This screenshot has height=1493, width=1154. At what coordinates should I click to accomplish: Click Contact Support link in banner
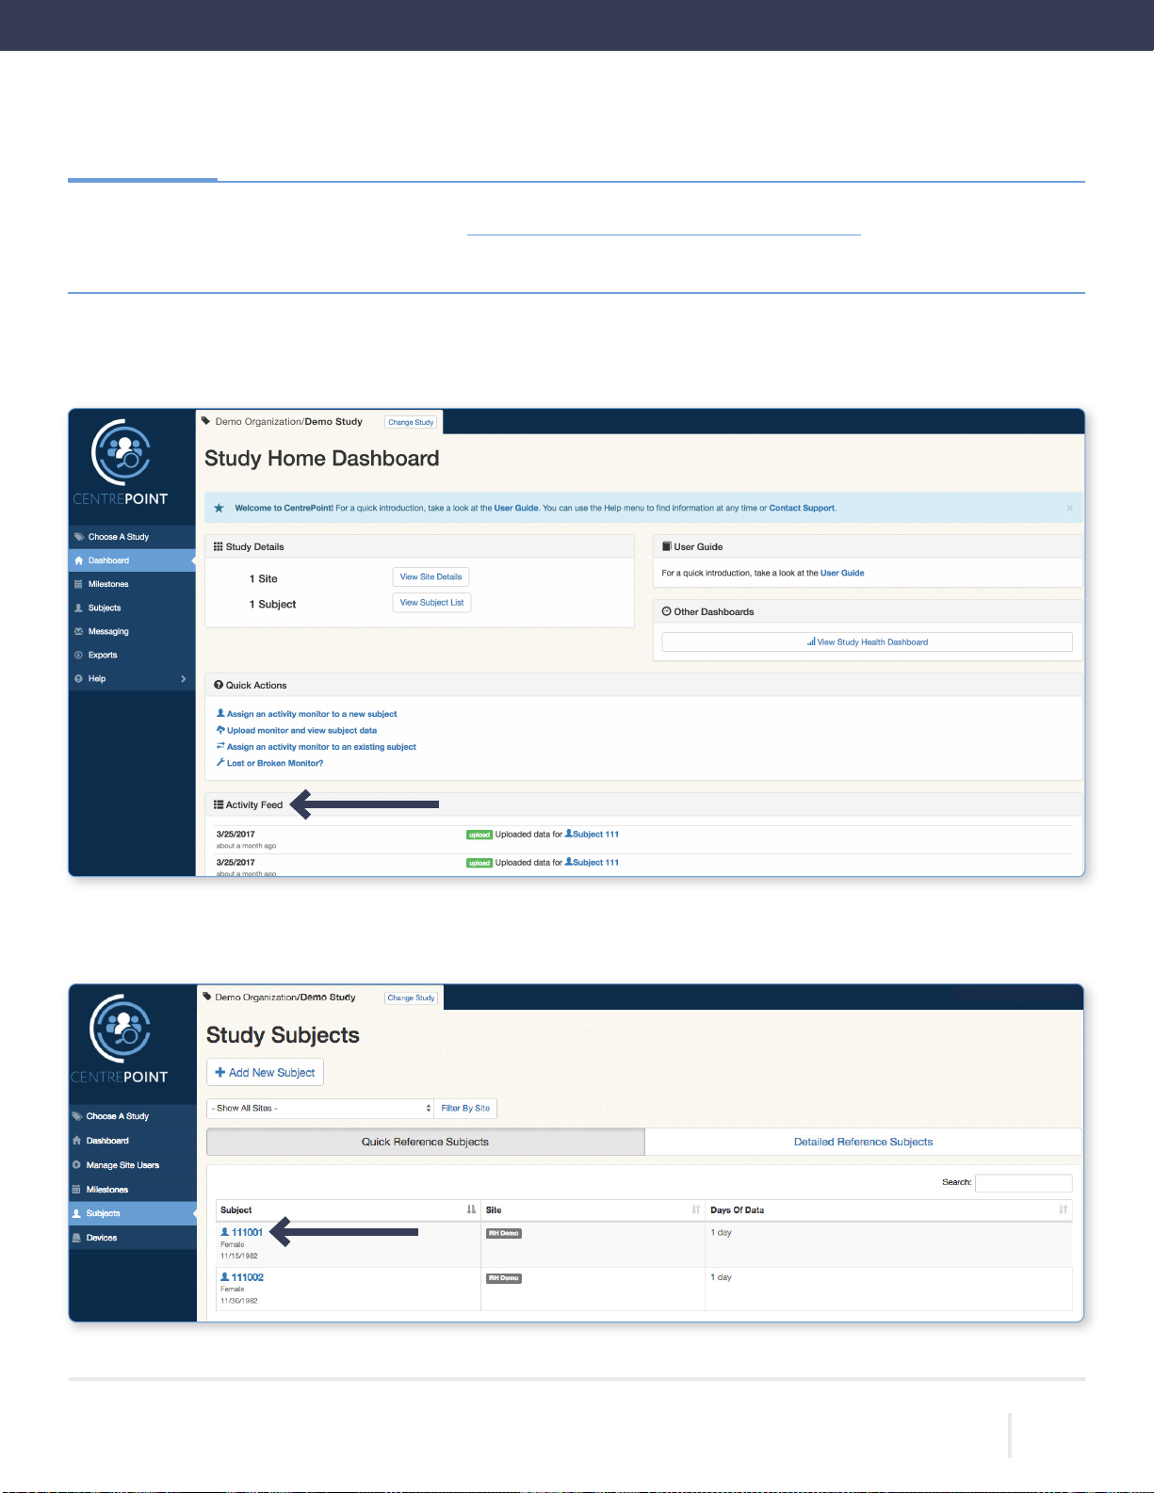pyautogui.click(x=802, y=508)
